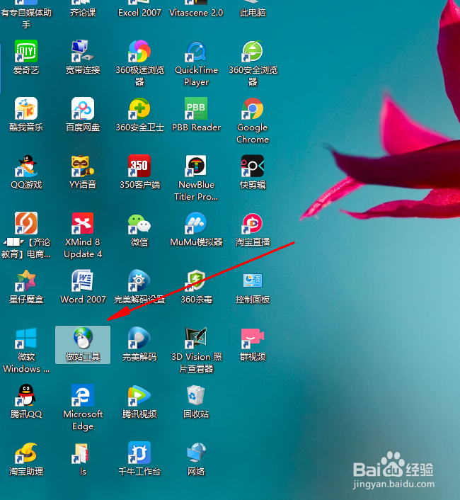Open 360安全浏览器 shortcut

pyautogui.click(x=253, y=51)
